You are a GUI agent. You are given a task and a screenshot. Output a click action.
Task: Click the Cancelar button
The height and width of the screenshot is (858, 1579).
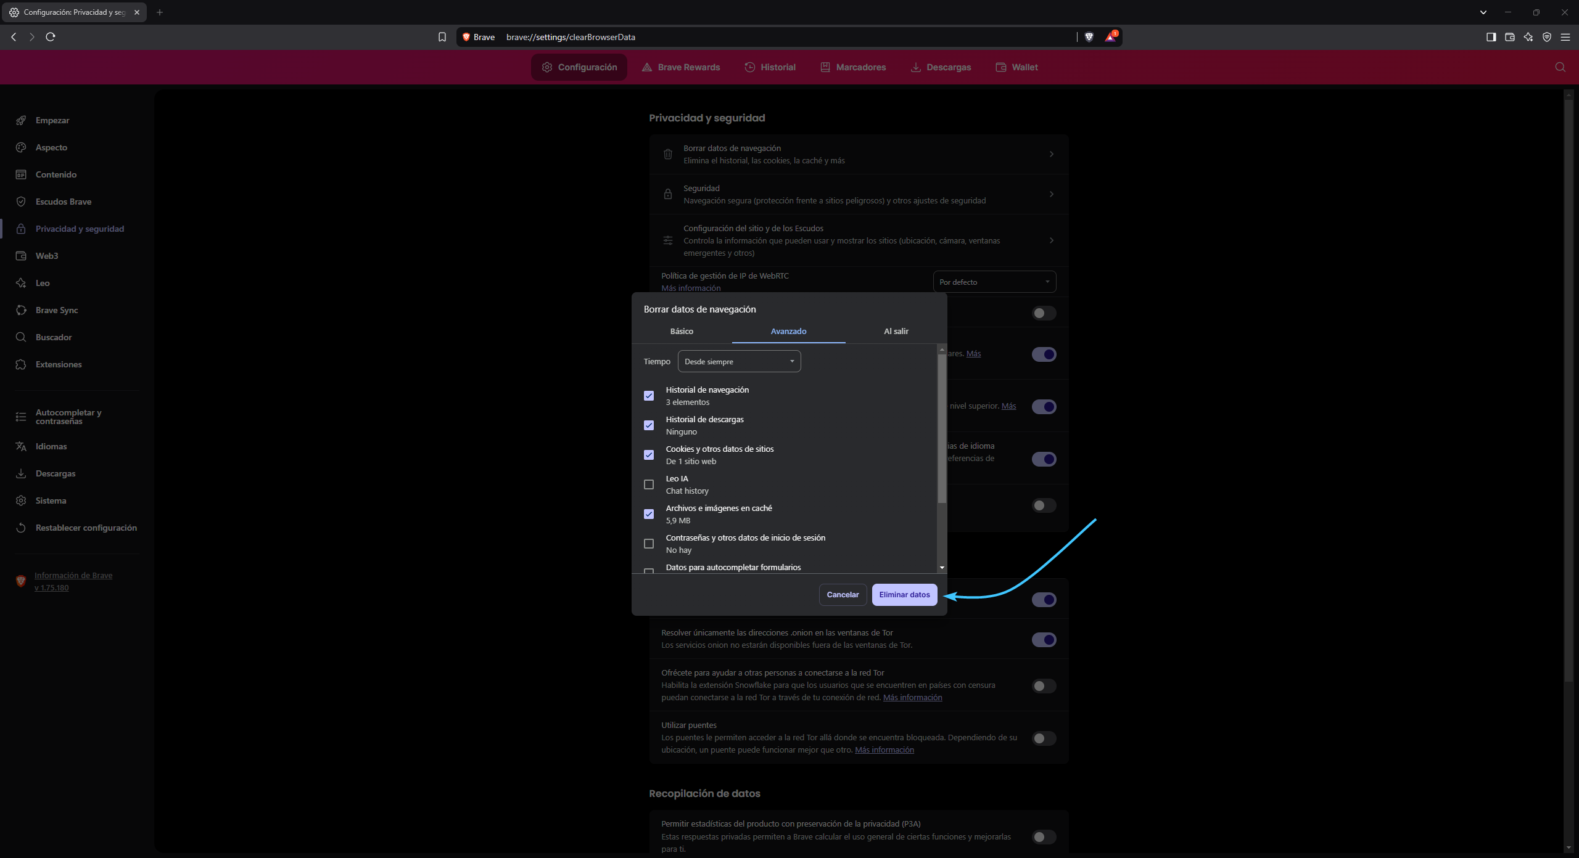coord(843,595)
